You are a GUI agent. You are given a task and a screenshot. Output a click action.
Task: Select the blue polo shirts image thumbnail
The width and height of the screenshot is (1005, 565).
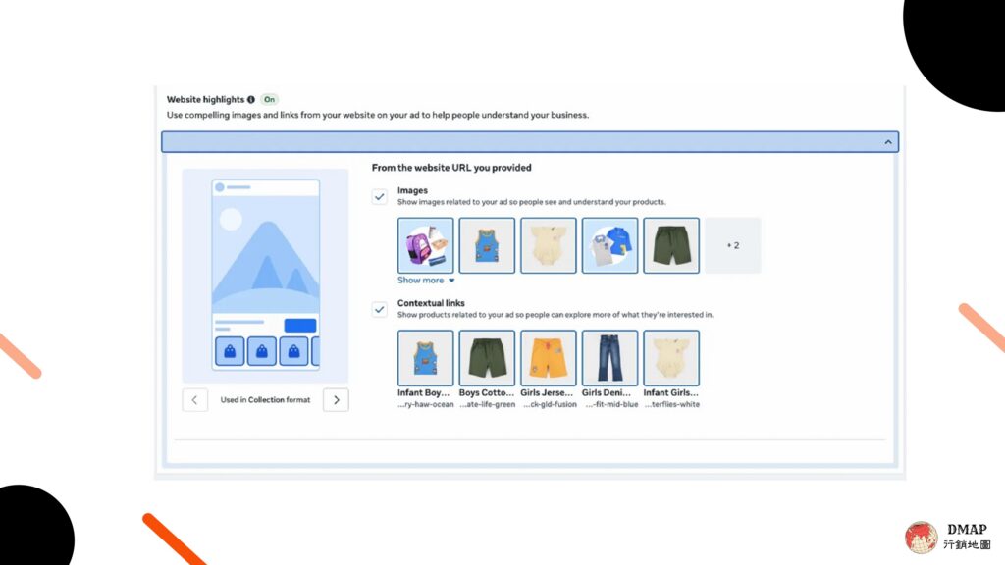(x=610, y=245)
